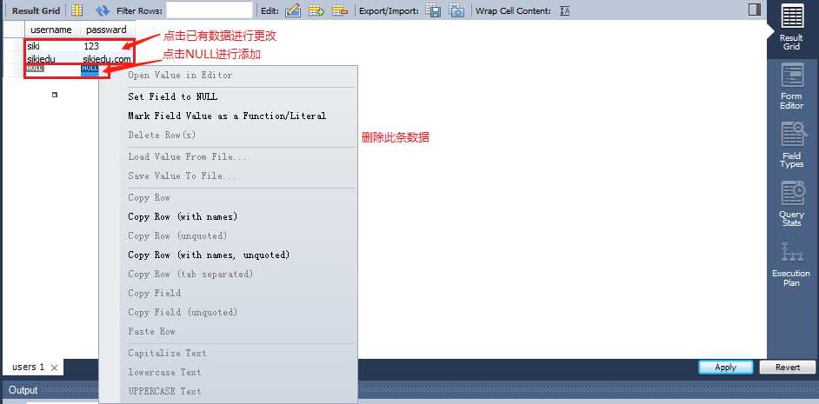Choose Capitalize Text menu entry
This screenshot has height=404, width=819.
point(167,353)
